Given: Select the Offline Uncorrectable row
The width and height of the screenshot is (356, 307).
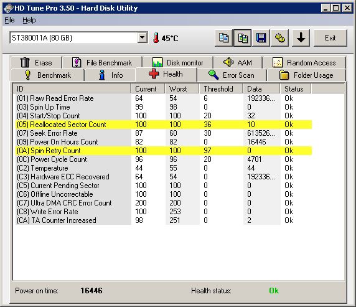Looking at the screenshot, I should point(164,194).
